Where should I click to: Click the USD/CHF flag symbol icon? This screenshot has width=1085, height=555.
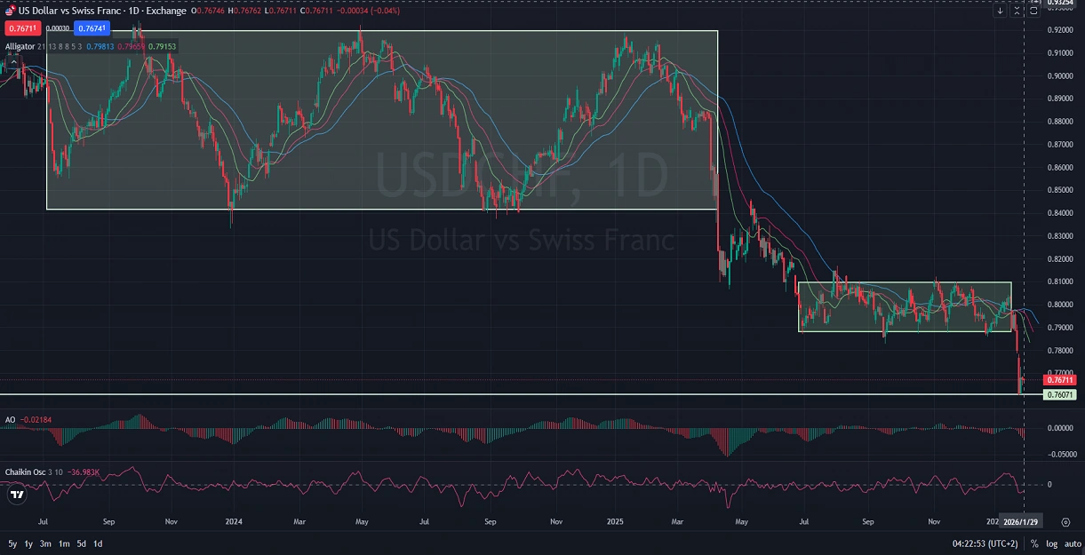(x=10, y=11)
